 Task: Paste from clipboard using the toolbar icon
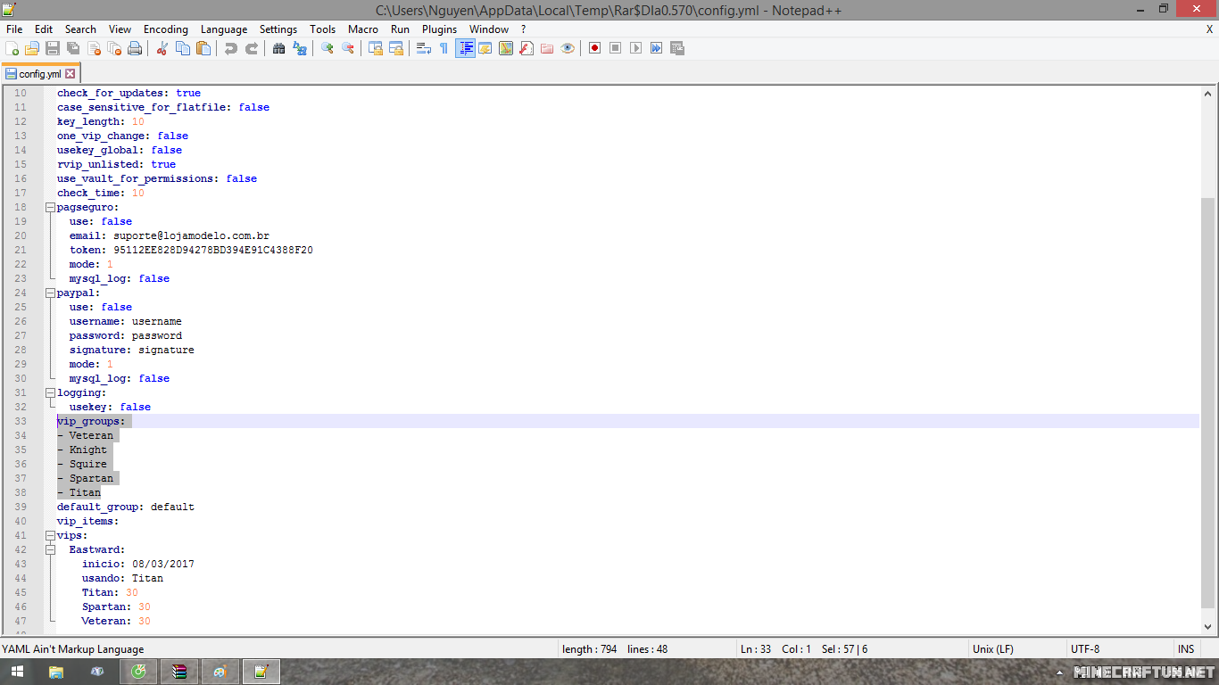click(x=203, y=48)
